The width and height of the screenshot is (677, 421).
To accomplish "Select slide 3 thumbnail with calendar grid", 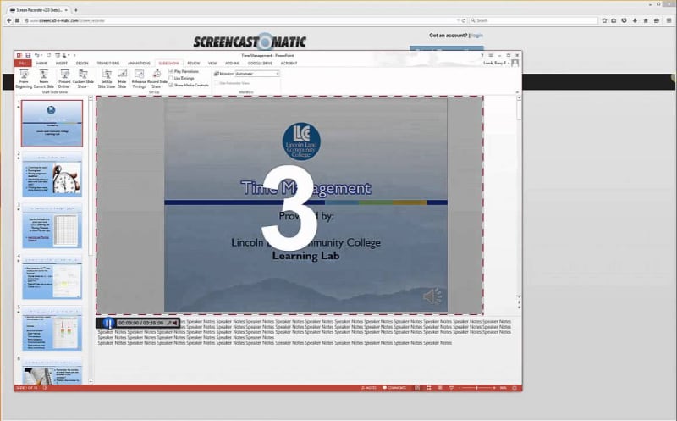I will 52,225.
